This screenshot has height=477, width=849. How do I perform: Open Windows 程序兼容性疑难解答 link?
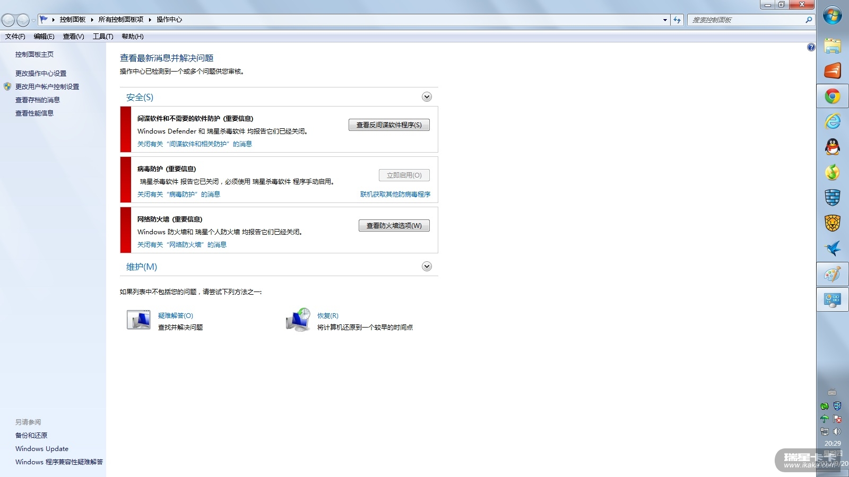[x=59, y=462]
